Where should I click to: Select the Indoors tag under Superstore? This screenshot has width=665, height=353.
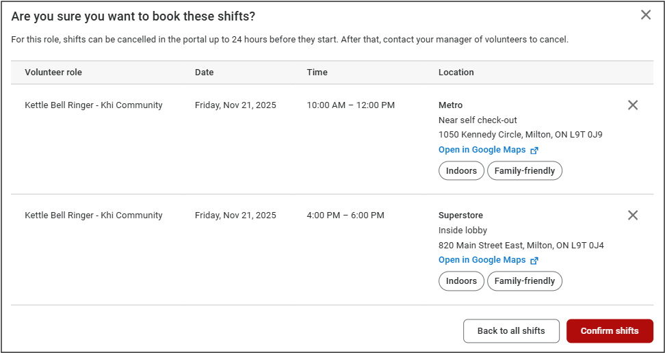coord(461,281)
